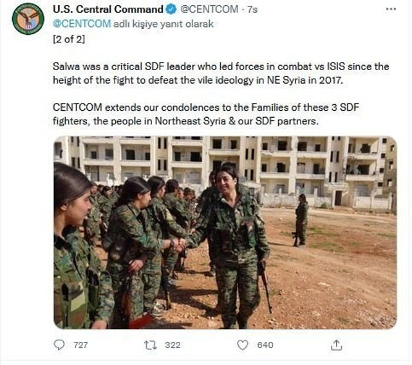
Task: Click the 640 like count
Action: (x=265, y=345)
